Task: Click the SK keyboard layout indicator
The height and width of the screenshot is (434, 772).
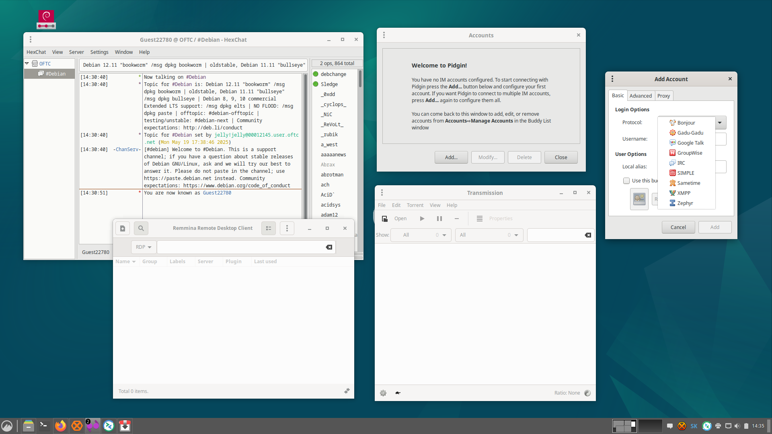Action: click(x=694, y=426)
